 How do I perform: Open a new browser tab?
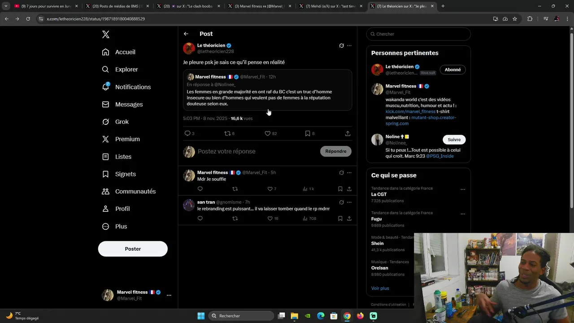[x=443, y=6]
